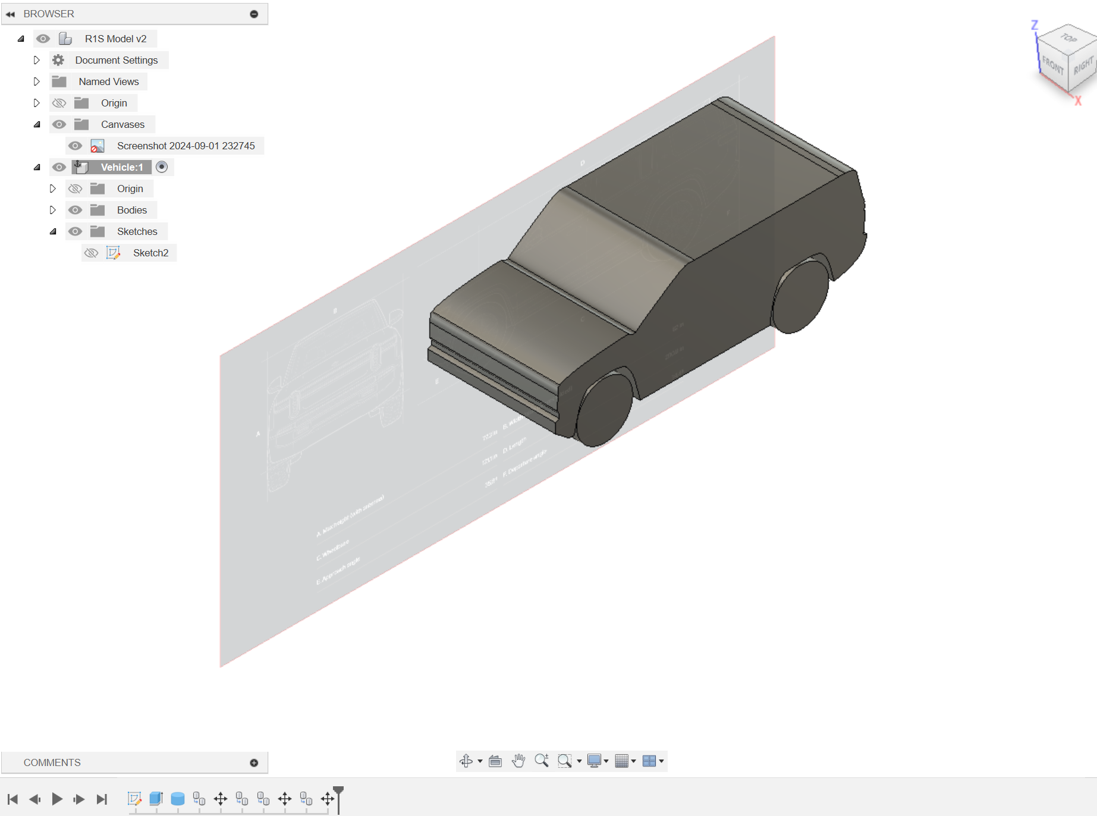Click the Look At camera icon
The width and height of the screenshot is (1097, 816).
[x=495, y=761]
